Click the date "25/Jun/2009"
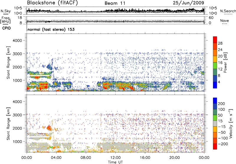This screenshot has width=236, height=164. pos(189,3)
